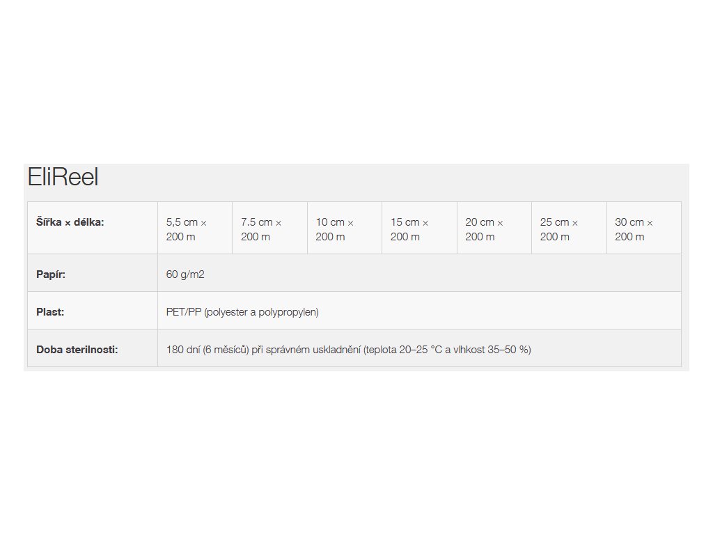
Task: Click the 10 cm × 200 m cell
Action: pos(345,228)
